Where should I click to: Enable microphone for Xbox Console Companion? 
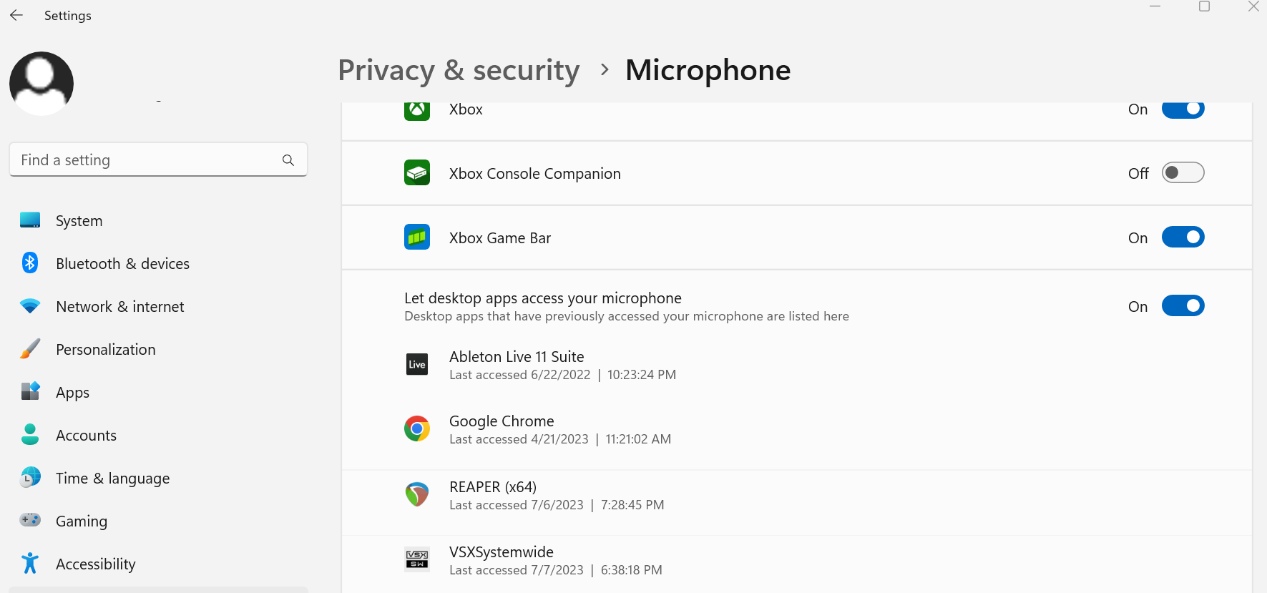point(1183,172)
